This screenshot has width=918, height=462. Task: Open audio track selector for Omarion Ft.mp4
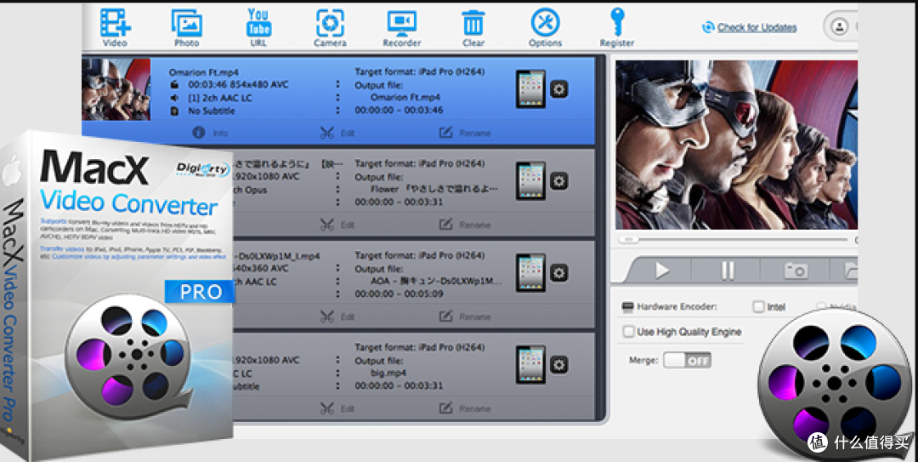tap(337, 98)
